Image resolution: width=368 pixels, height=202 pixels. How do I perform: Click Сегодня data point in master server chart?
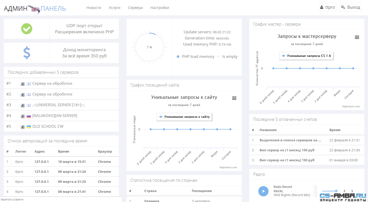[x=353, y=68]
